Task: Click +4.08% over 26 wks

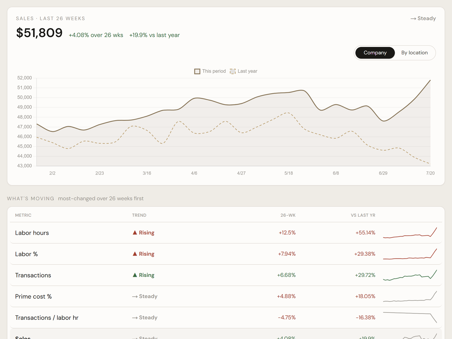Action: point(96,35)
